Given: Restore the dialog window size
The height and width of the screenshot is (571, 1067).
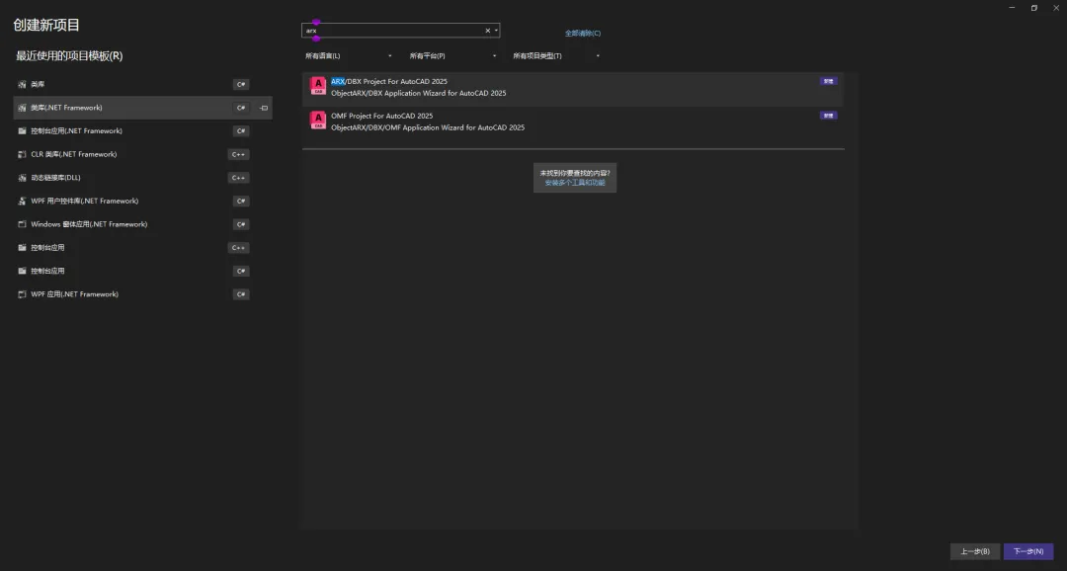Looking at the screenshot, I should (1033, 8).
